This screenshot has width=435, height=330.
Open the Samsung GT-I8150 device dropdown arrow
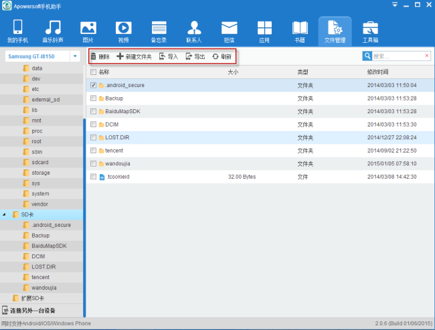(x=75, y=56)
